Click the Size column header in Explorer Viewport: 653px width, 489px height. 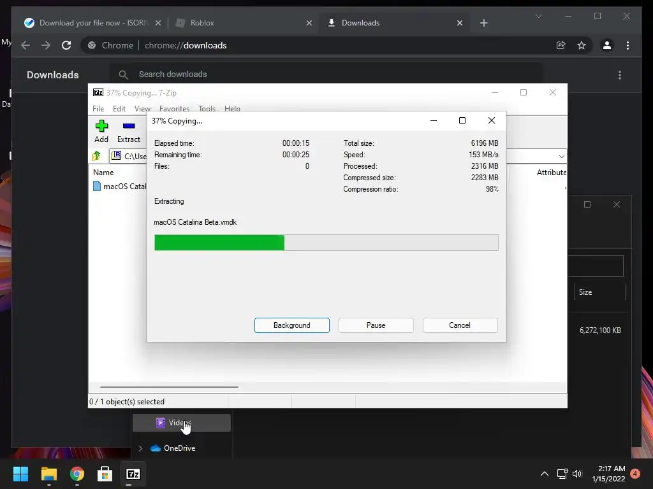pyautogui.click(x=585, y=292)
